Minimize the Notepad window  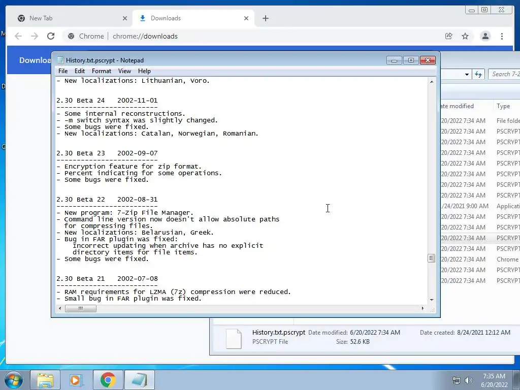pyautogui.click(x=394, y=60)
